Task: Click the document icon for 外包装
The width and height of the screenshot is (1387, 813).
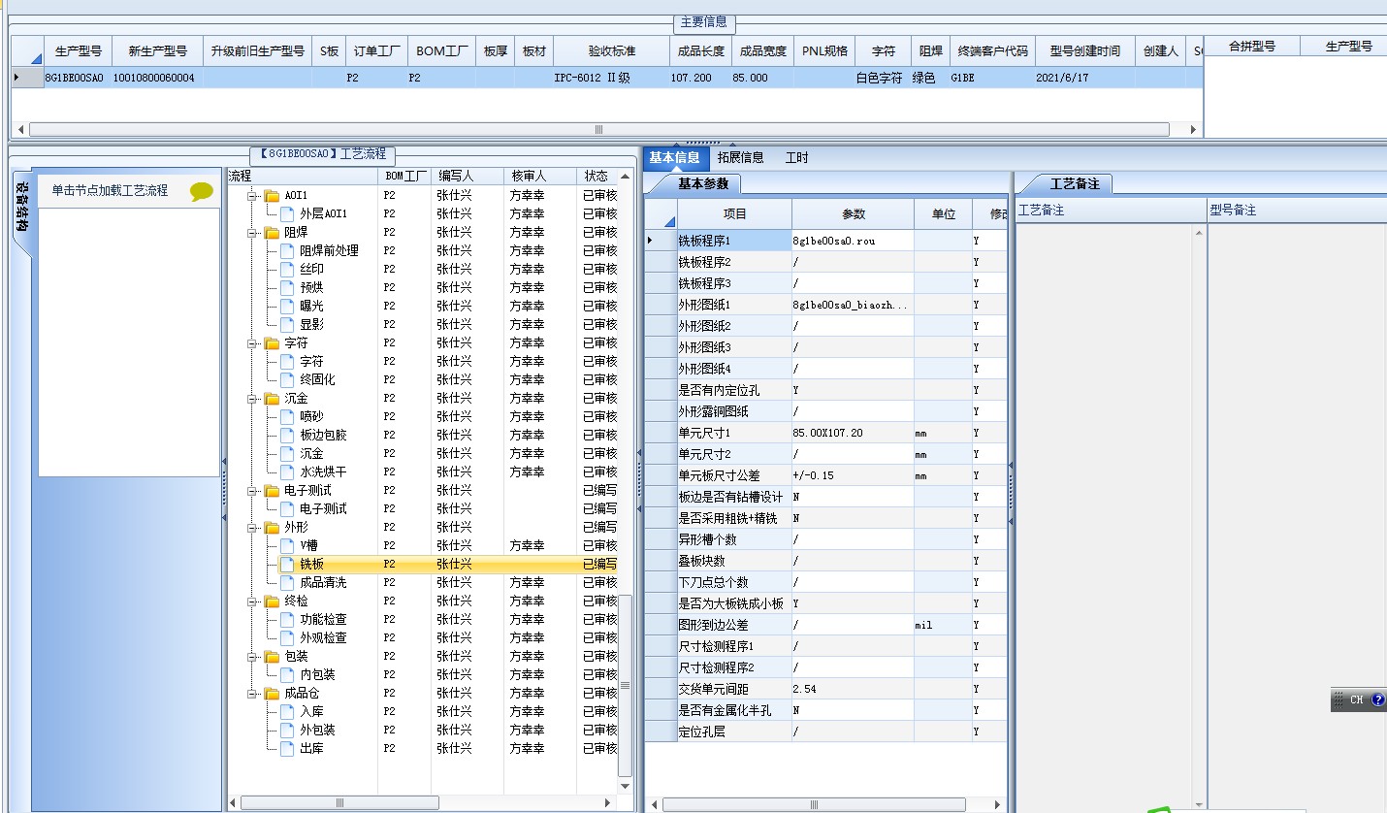Action: [287, 730]
